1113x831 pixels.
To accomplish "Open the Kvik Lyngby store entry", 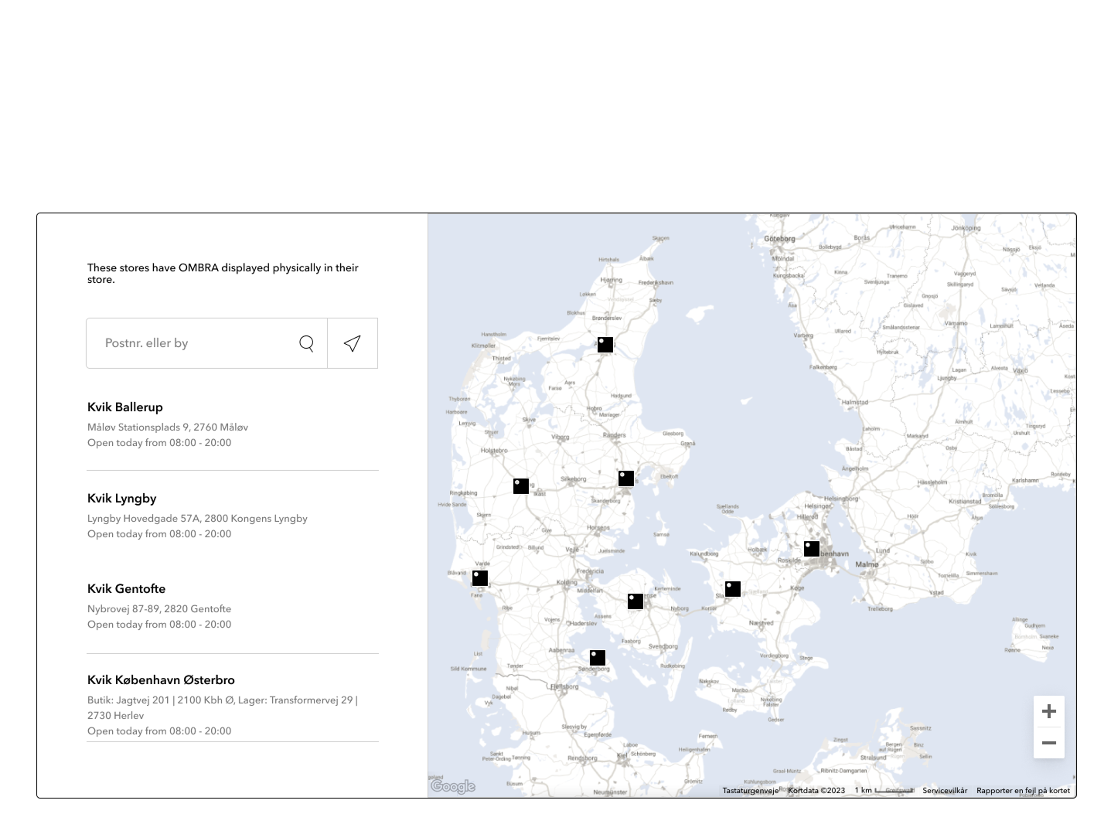I will pyautogui.click(x=122, y=499).
